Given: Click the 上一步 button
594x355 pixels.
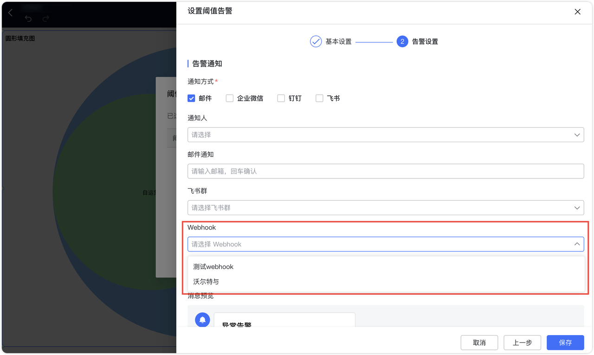Looking at the screenshot, I should click(x=522, y=342).
